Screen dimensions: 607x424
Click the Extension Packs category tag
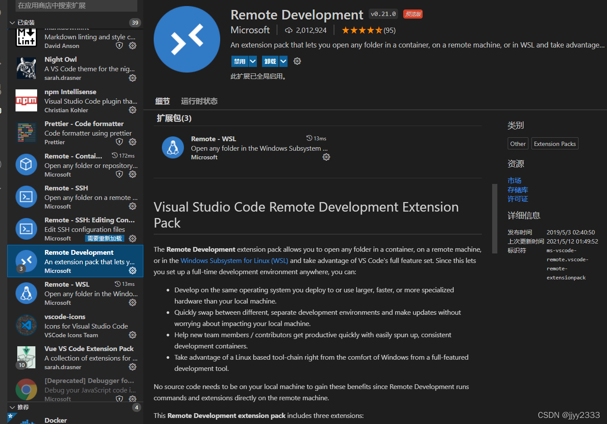point(555,144)
